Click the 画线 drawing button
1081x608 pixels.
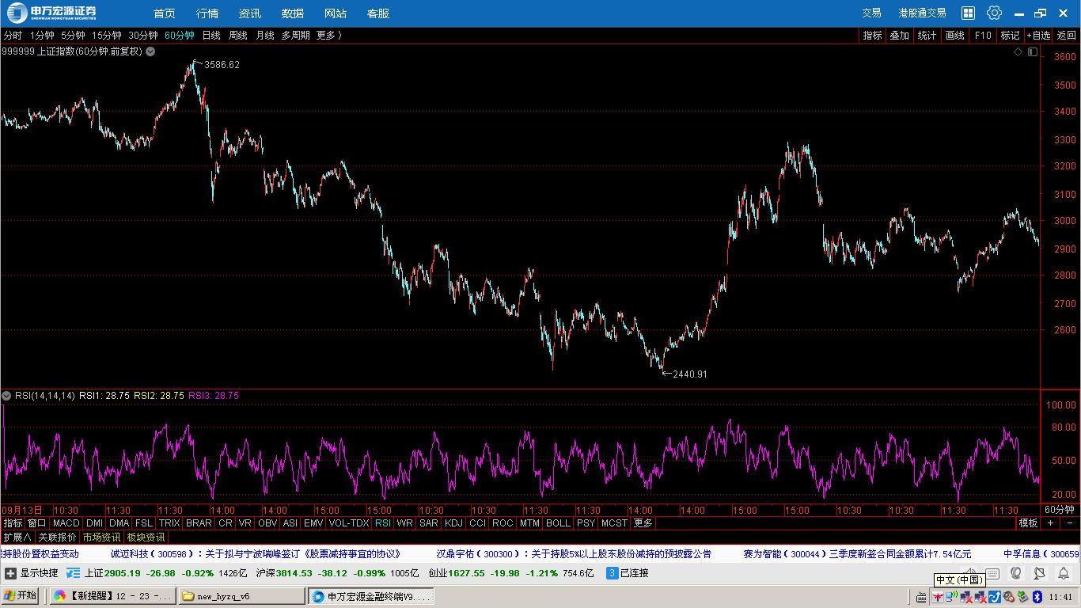click(x=955, y=36)
